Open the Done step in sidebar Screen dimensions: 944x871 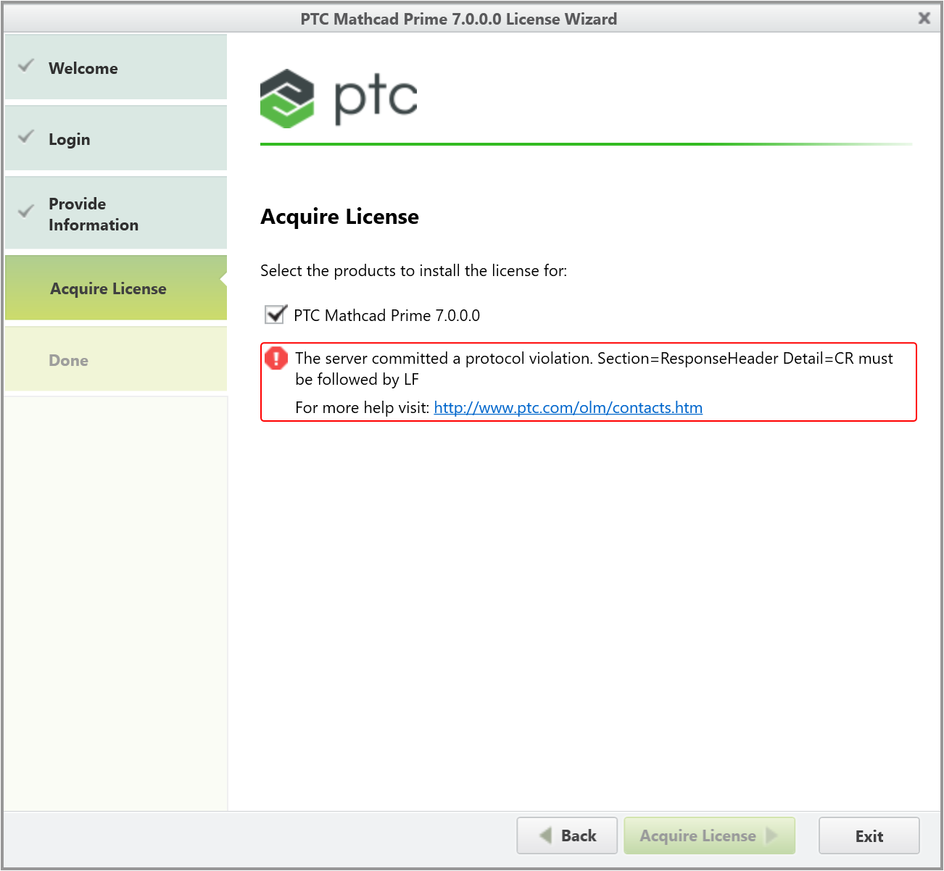68,359
